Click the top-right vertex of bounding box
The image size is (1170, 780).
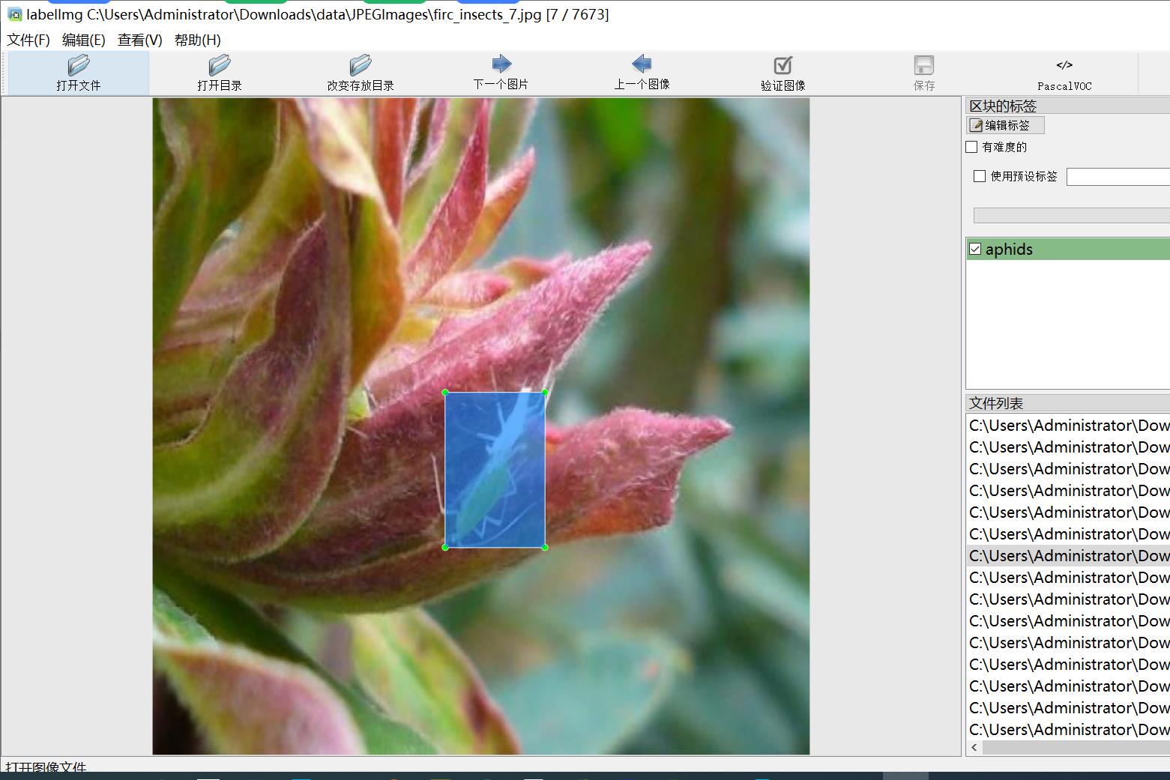[545, 392]
